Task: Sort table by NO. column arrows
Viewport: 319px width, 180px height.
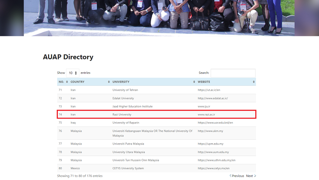Action: [x=67, y=82]
